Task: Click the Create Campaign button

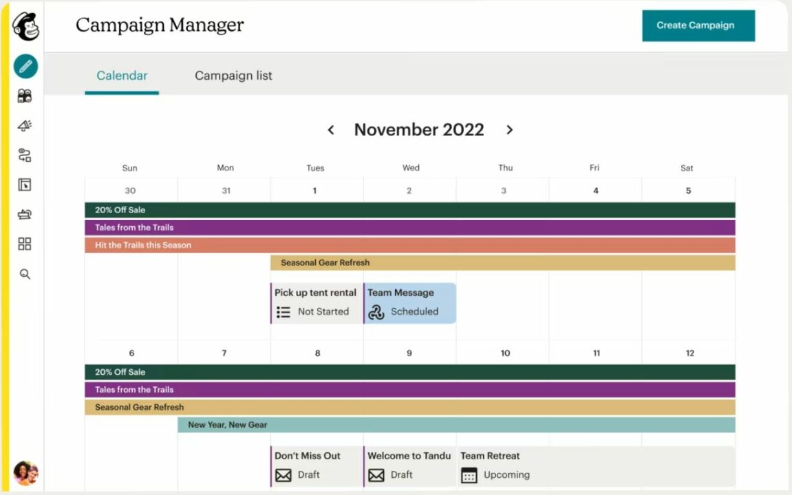Action: 698,25
